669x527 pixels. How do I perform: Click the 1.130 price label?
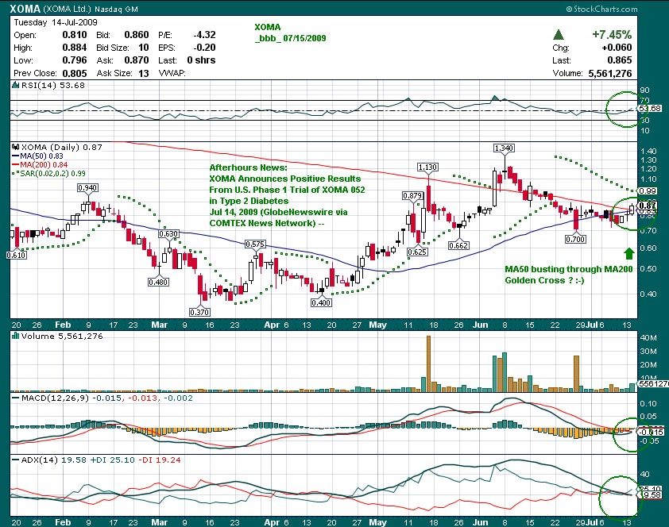(427, 167)
